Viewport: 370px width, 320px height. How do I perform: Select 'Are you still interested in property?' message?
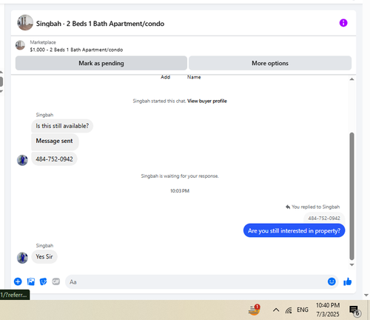pyautogui.click(x=294, y=230)
